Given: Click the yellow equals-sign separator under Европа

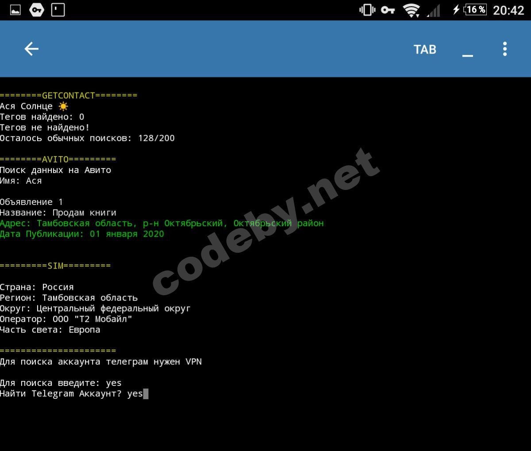Looking at the screenshot, I should [x=58, y=351].
